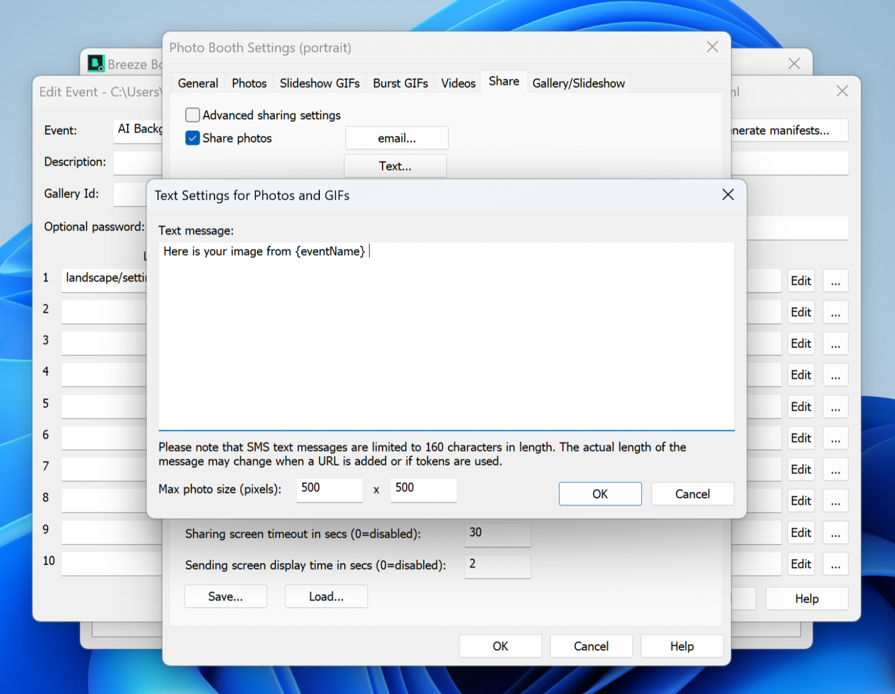
Task: Close the Photo Booth Settings window
Action: click(x=712, y=47)
